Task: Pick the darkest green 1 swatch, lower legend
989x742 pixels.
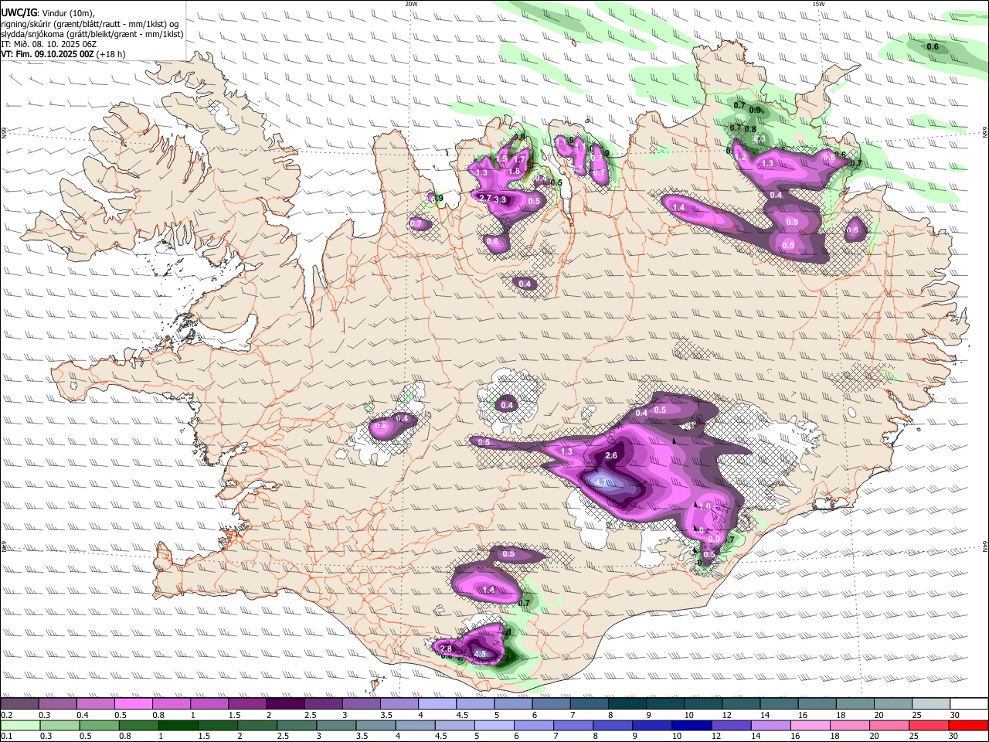Action: click(x=178, y=725)
